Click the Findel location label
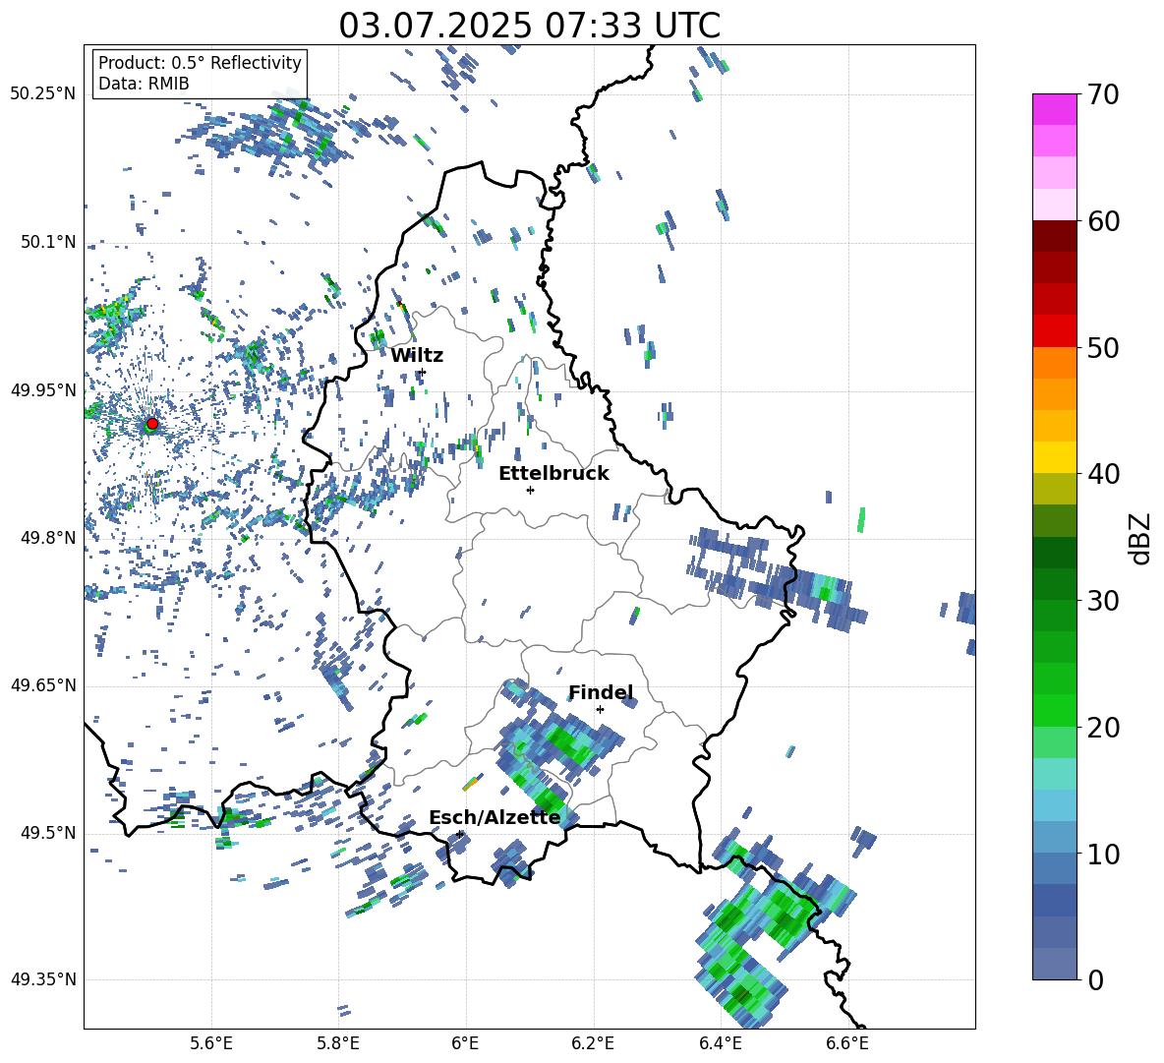 tap(601, 692)
